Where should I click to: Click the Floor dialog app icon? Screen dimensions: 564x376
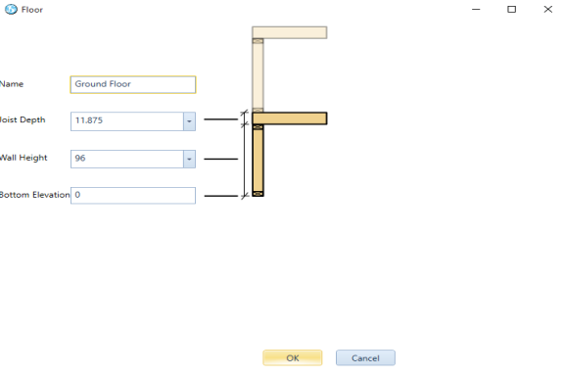click(11, 10)
